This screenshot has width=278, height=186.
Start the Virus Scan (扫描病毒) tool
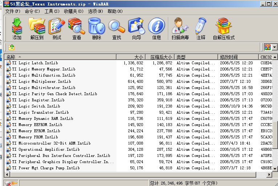click(x=180, y=28)
